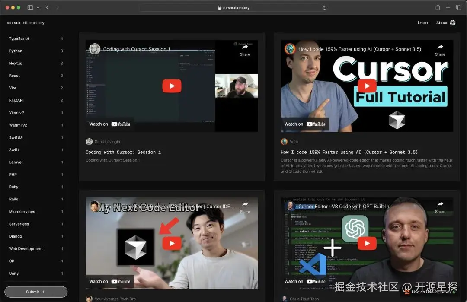The height and width of the screenshot is (302, 467).
Task: Open the Safari sidebar panel icon
Action: pos(30,7)
